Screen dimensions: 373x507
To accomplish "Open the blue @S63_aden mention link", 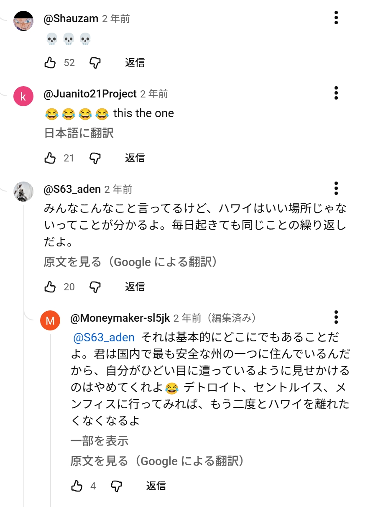I will point(104,338).
